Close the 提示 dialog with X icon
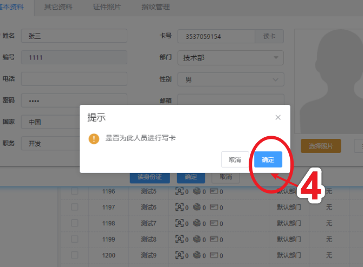The width and height of the screenshot is (363, 267). pyautogui.click(x=278, y=117)
